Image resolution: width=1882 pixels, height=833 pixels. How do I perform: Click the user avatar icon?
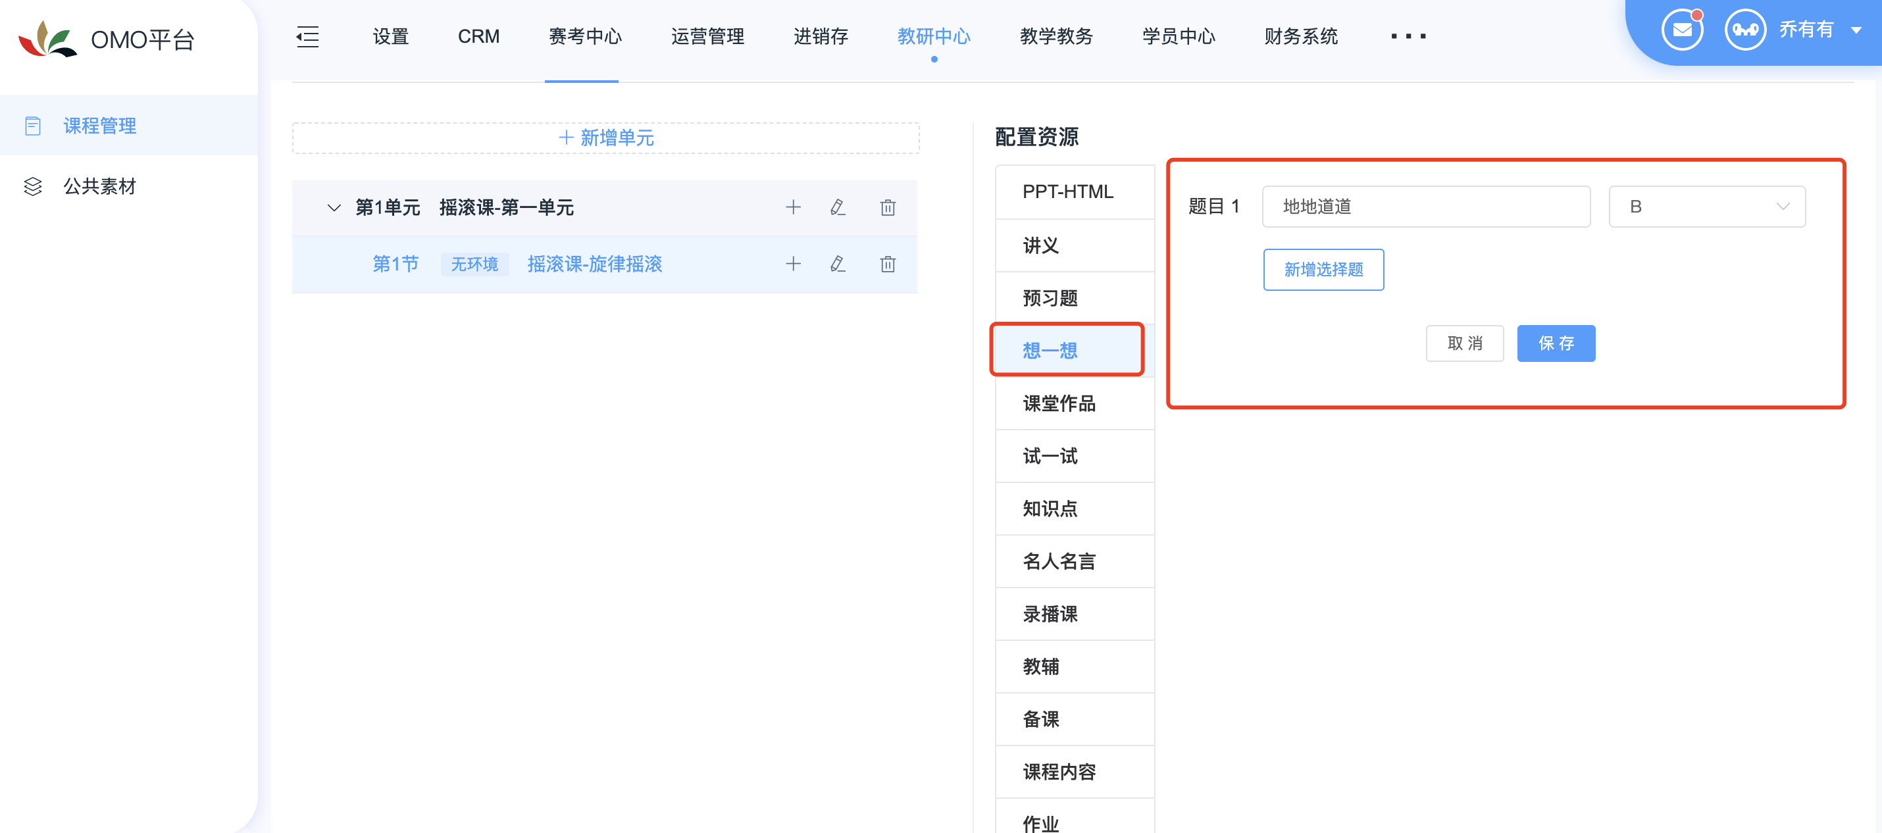(x=1744, y=30)
